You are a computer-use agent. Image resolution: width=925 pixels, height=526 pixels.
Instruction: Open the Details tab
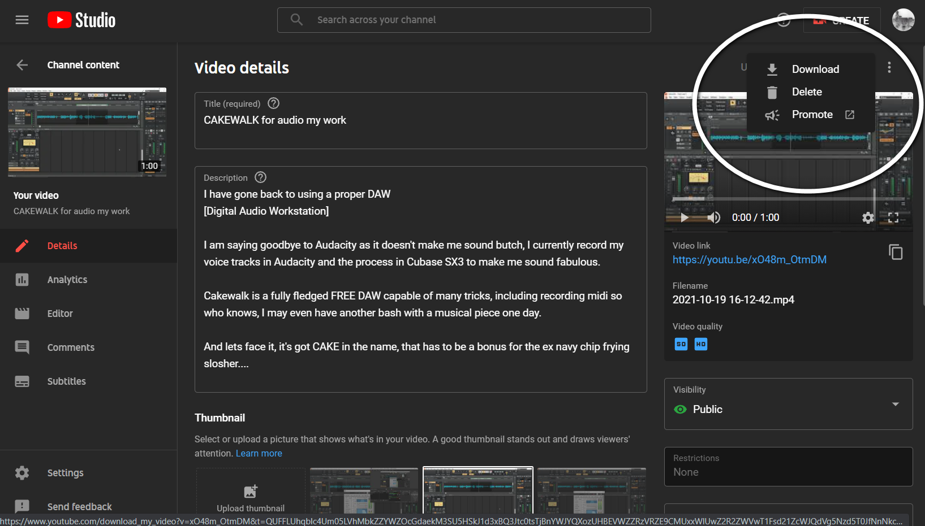click(88, 246)
